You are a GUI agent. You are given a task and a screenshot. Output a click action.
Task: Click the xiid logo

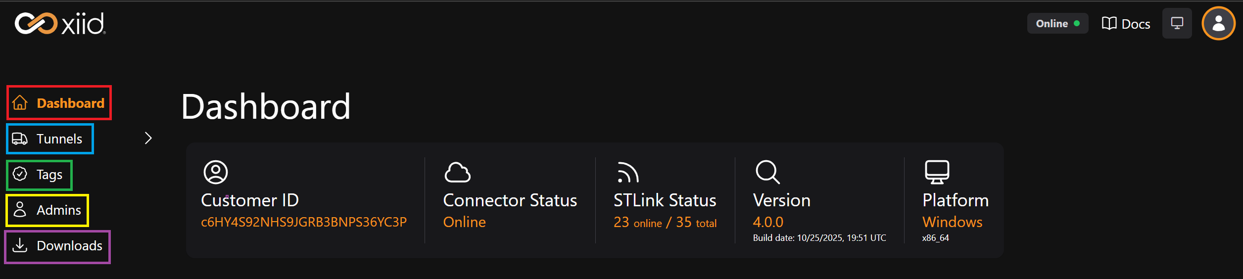(60, 24)
